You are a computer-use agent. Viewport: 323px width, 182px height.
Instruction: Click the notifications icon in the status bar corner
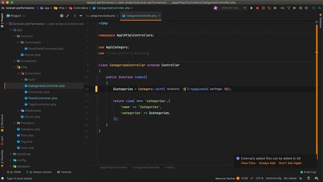point(316,178)
